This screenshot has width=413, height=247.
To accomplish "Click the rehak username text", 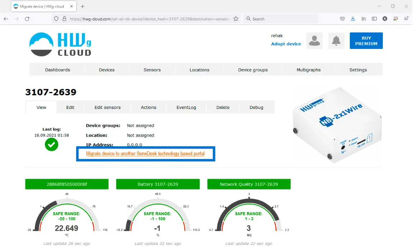I will (277, 36).
